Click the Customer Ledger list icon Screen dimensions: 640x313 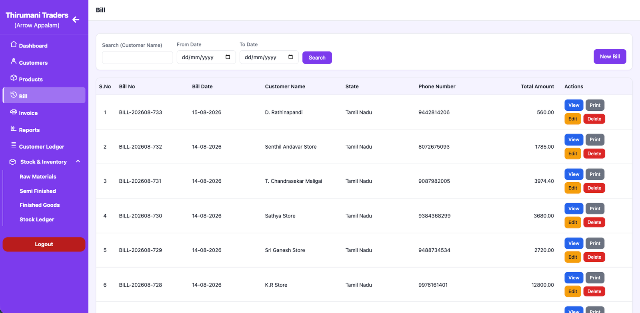pyautogui.click(x=14, y=145)
